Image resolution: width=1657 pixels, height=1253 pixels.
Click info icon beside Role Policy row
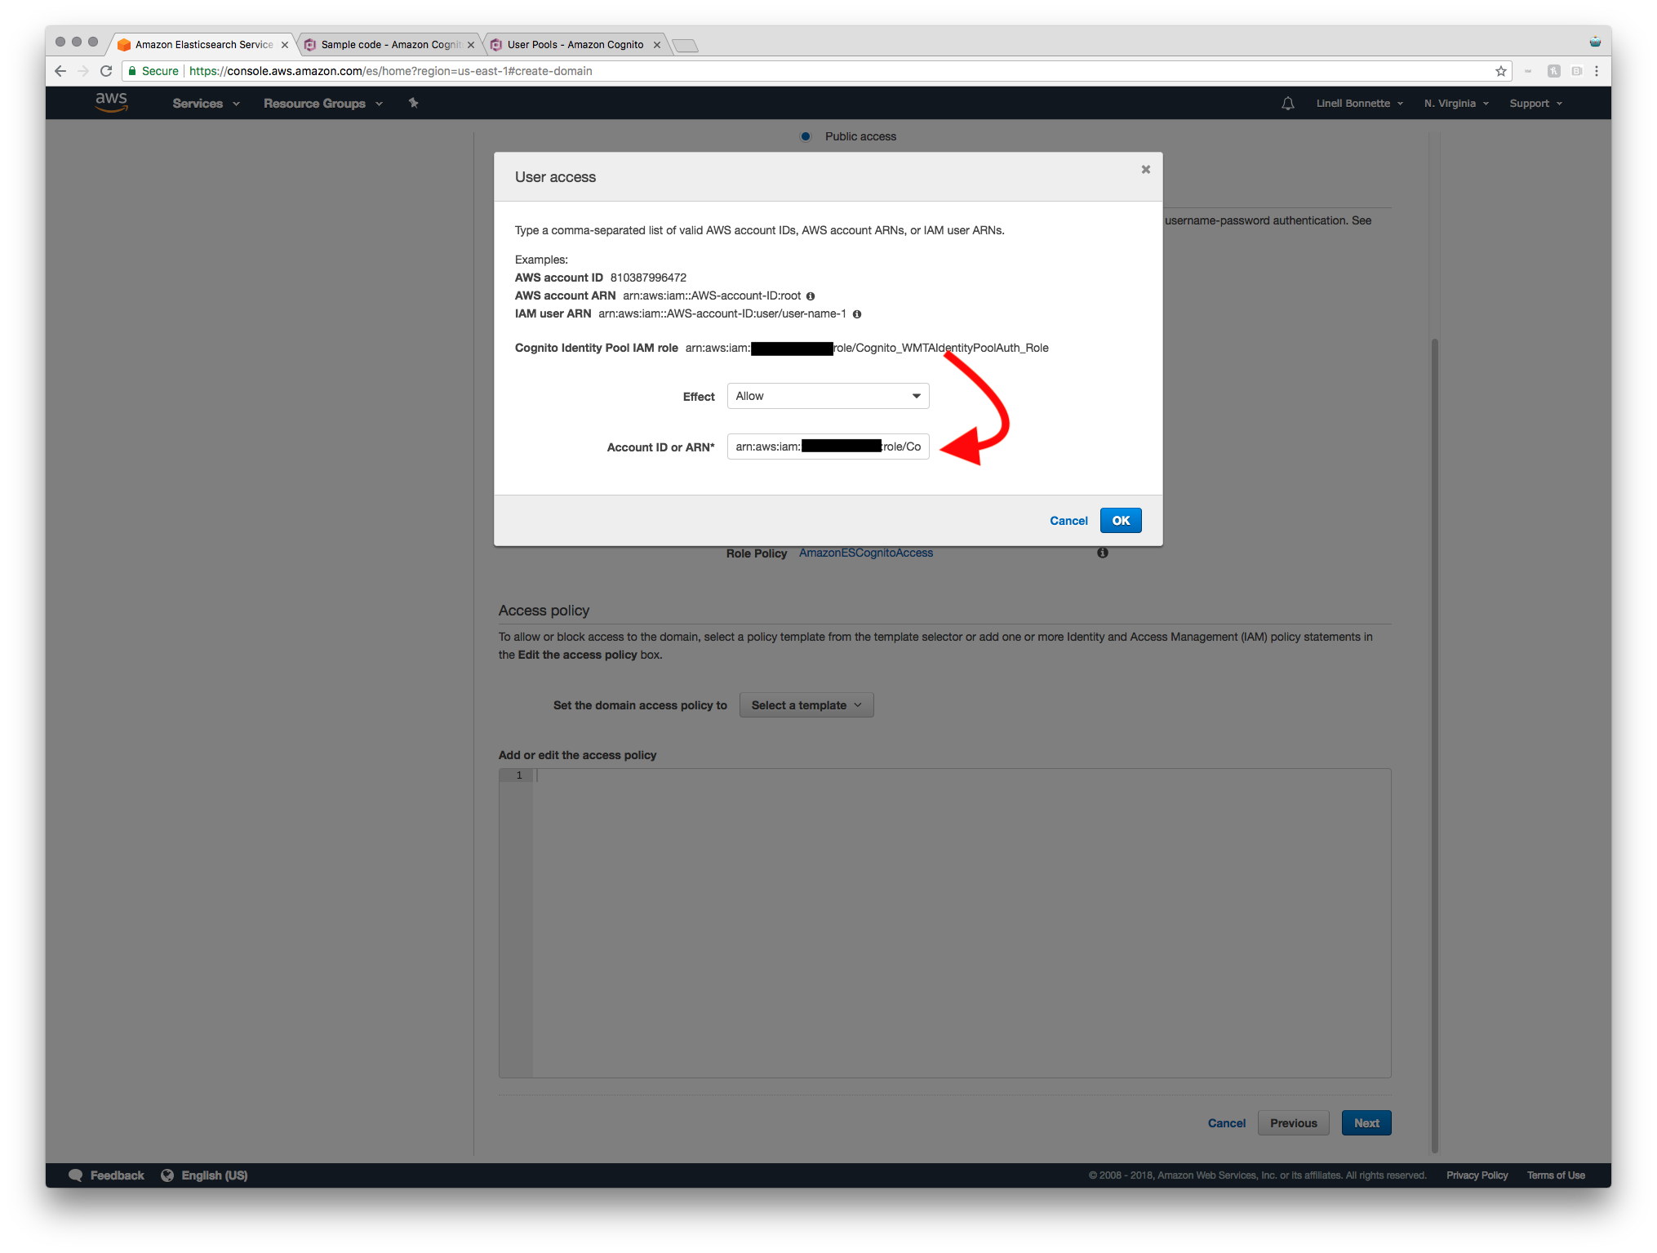click(1102, 553)
